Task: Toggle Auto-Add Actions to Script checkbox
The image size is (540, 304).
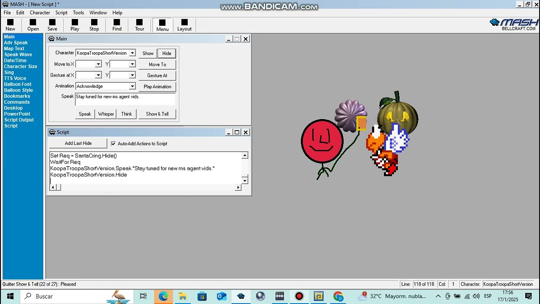Action: click(x=113, y=144)
